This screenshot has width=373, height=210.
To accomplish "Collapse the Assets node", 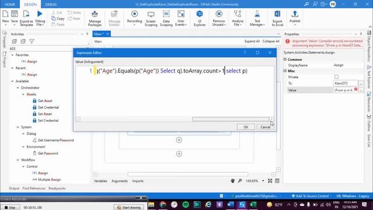I will point(23,94).
